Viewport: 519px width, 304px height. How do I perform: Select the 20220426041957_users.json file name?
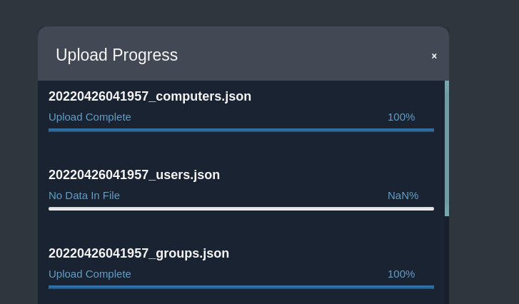[x=134, y=175]
